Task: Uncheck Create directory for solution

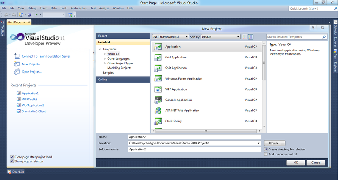Action: (x=266, y=150)
